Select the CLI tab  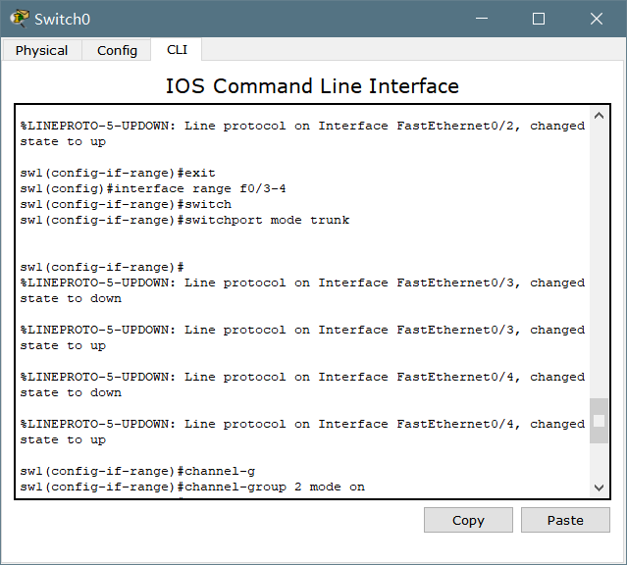pyautogui.click(x=178, y=50)
